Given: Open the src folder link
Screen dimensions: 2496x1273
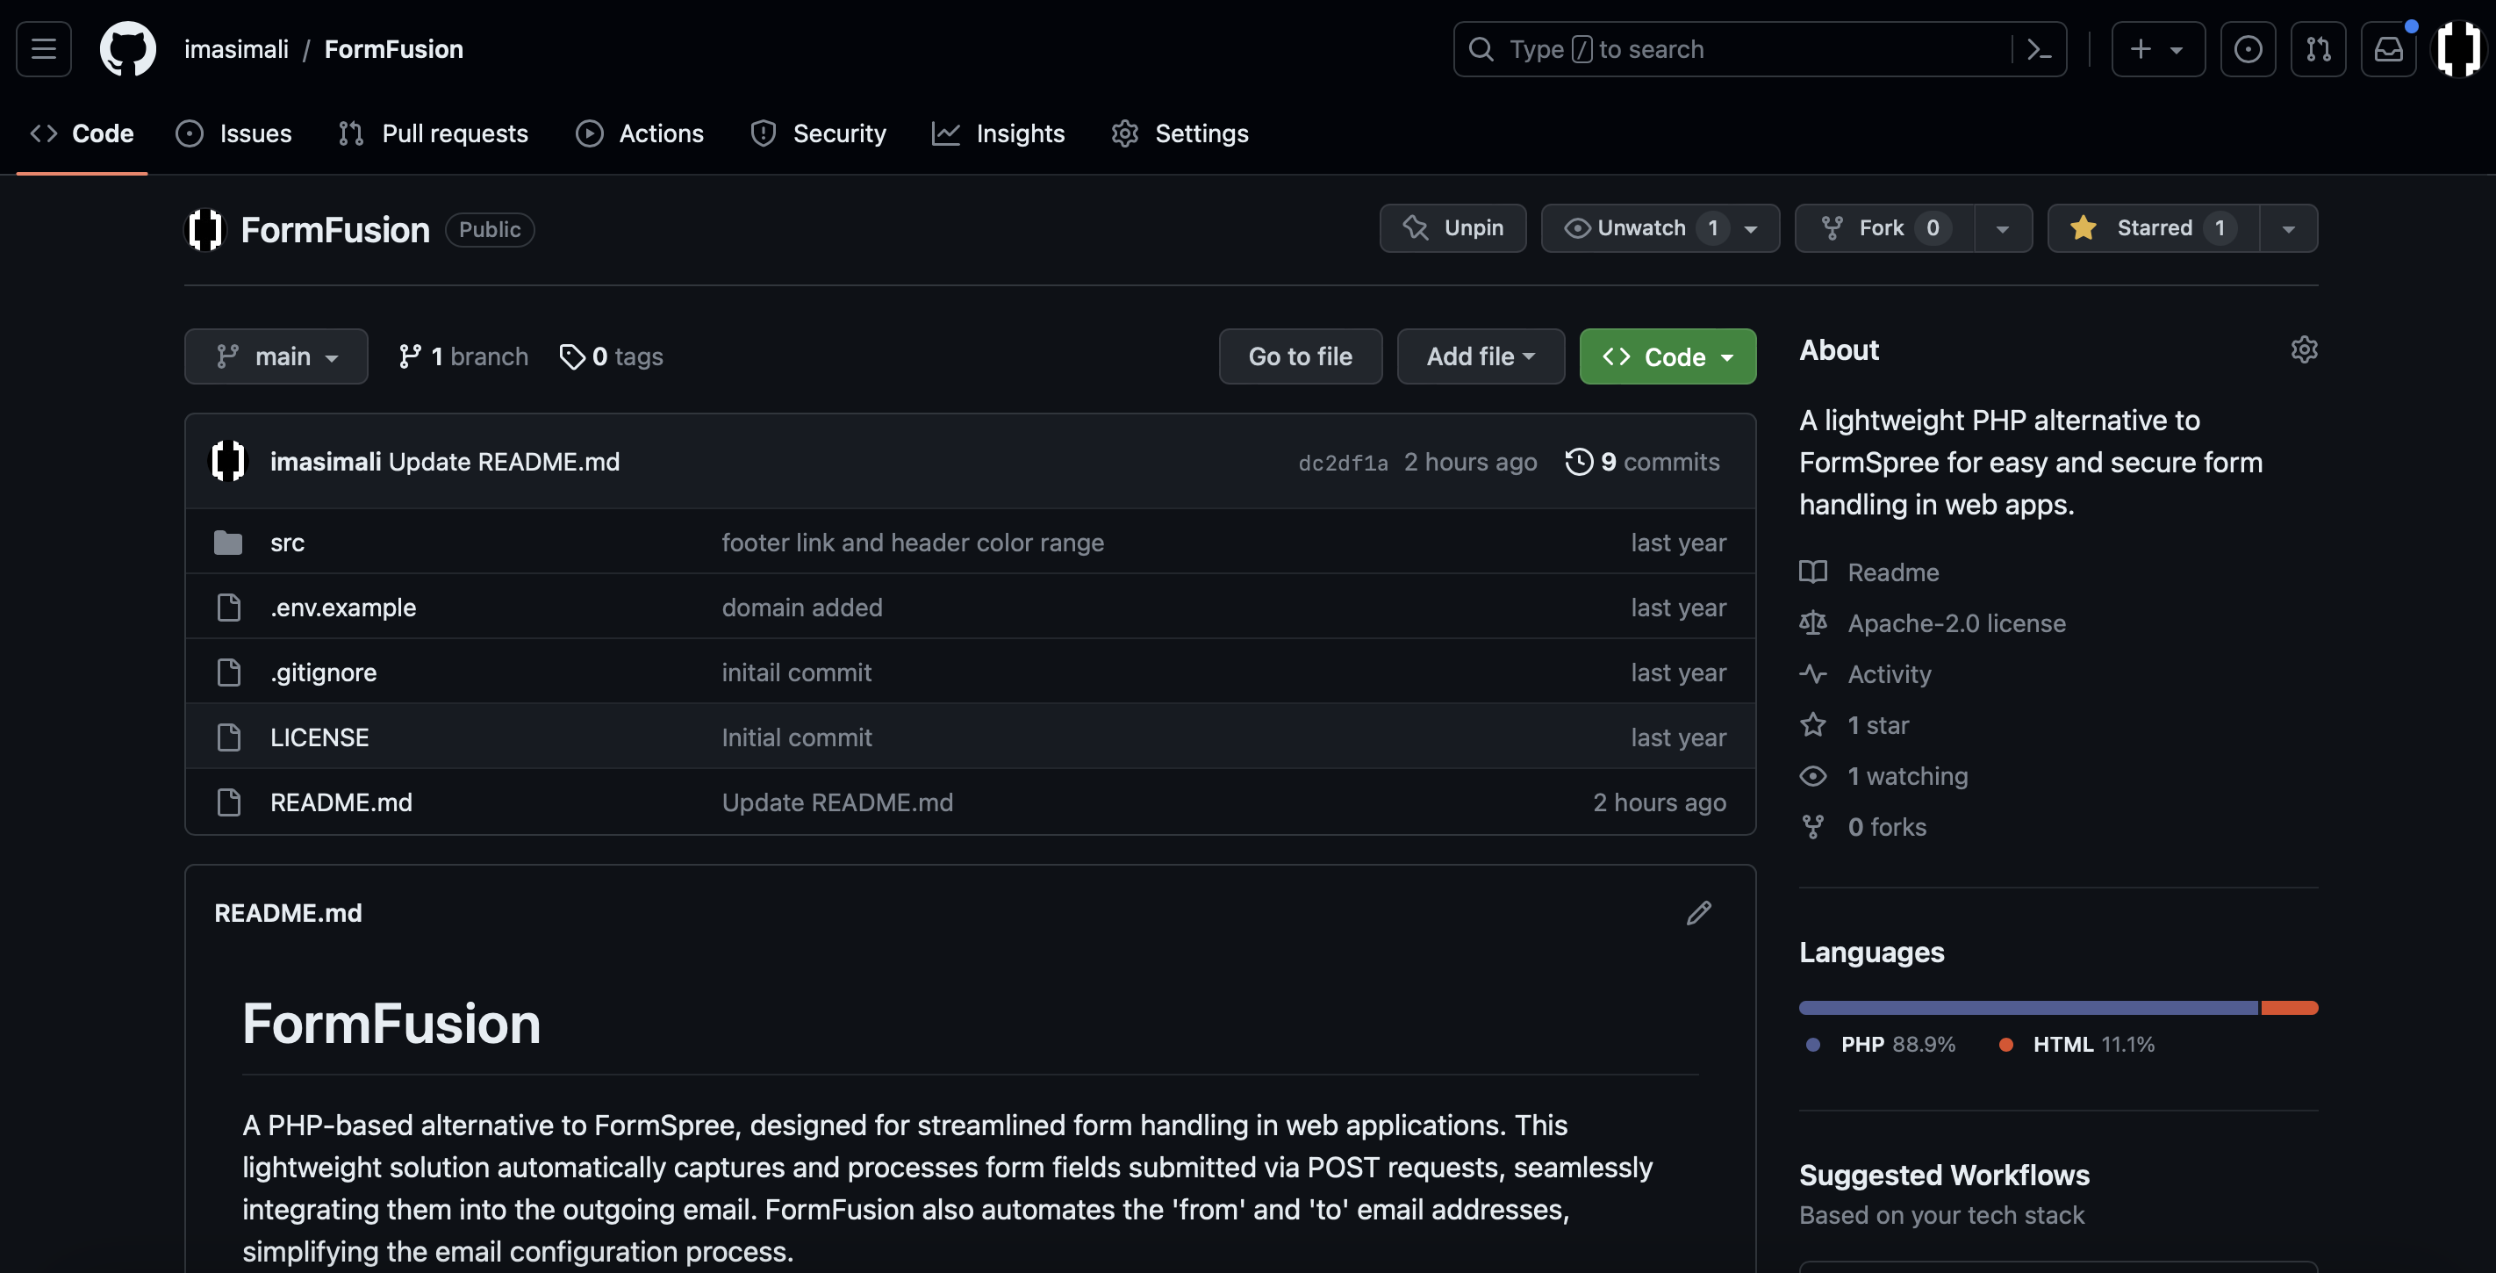Looking at the screenshot, I should (x=287, y=542).
